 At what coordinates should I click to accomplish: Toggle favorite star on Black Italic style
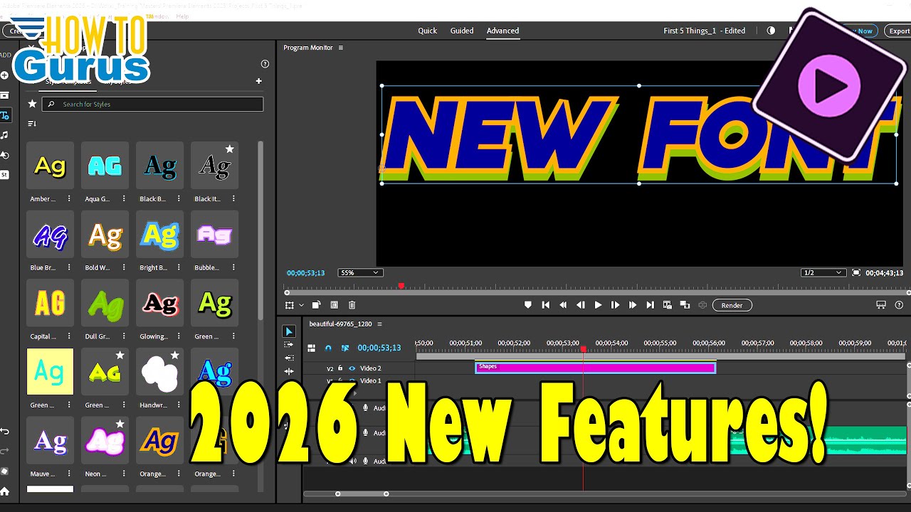230,149
